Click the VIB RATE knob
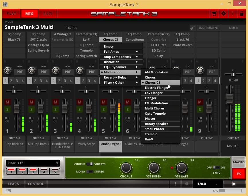248x196 pixels. point(182,168)
